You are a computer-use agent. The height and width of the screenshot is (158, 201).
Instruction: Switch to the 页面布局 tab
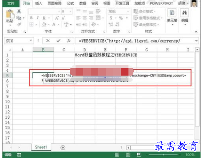pyautogui.click(x=54, y=3)
